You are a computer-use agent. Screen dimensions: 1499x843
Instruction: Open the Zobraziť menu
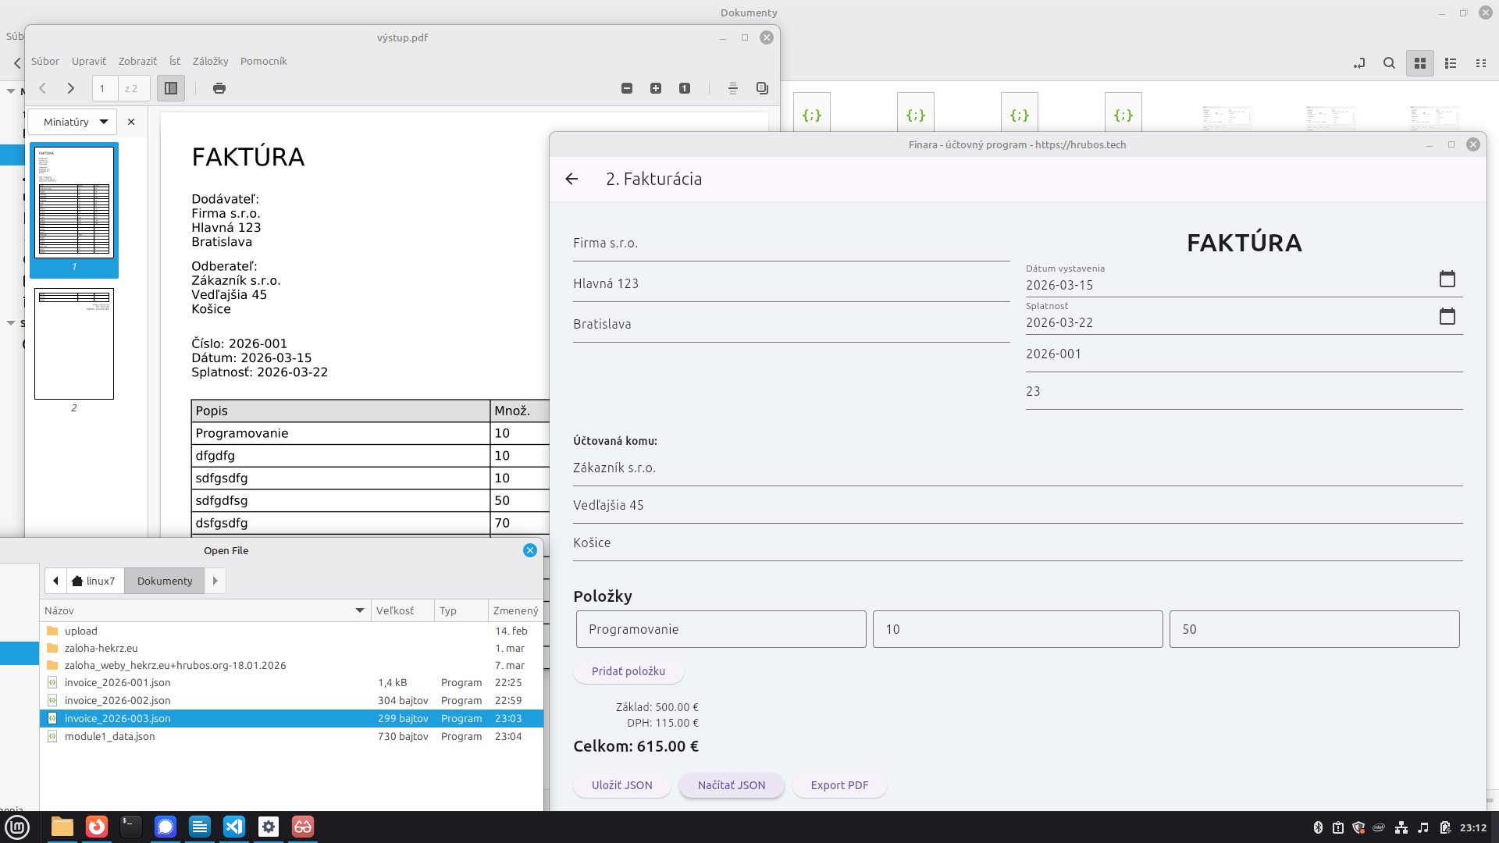137,61
